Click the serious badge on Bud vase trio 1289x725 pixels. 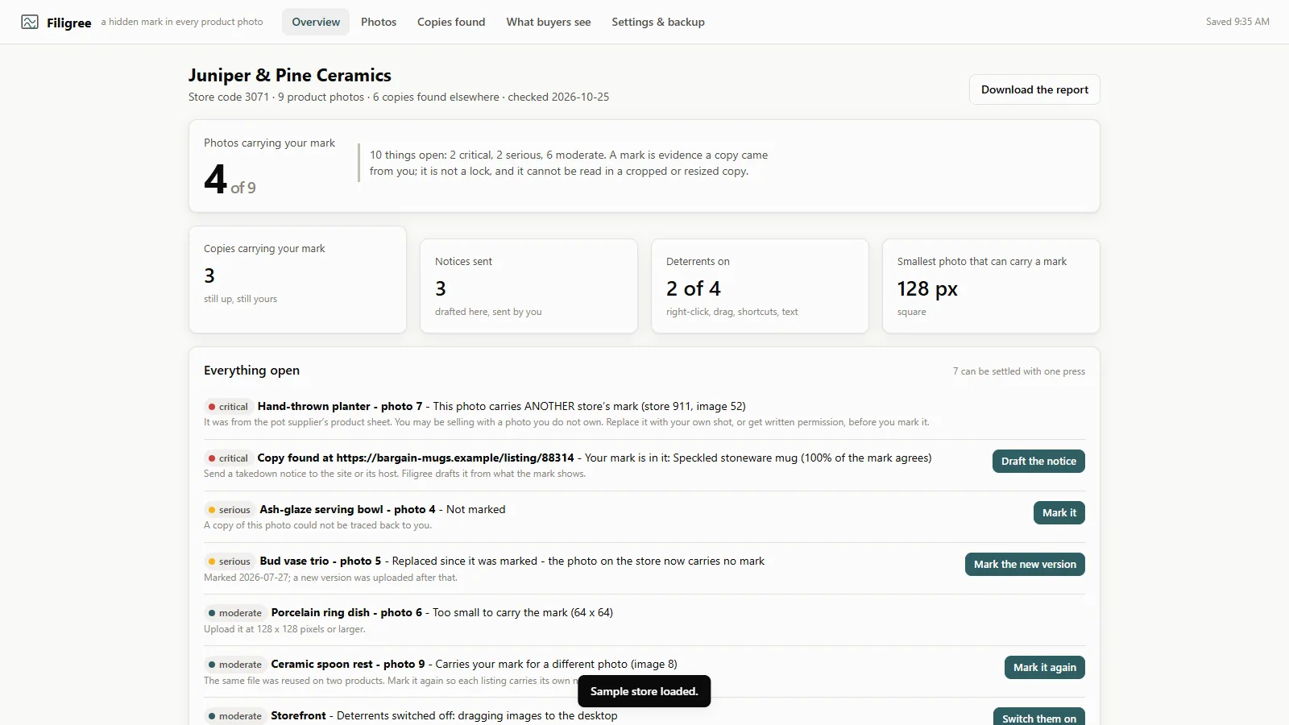[x=230, y=561]
